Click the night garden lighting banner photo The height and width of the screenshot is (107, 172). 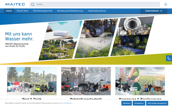pyautogui.click(x=130, y=45)
